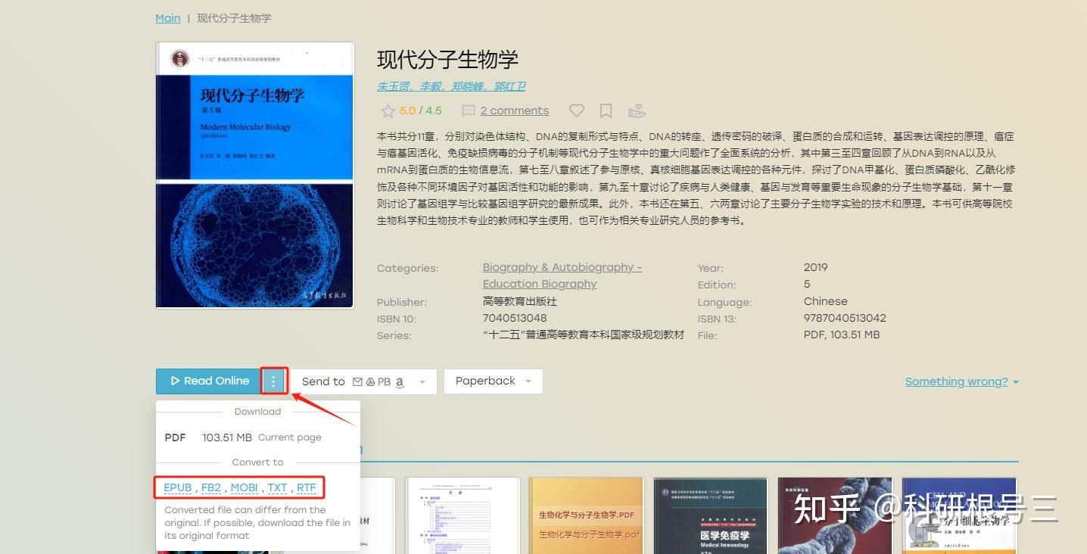
Task: Toggle the bookmark to save the book
Action: click(x=605, y=110)
